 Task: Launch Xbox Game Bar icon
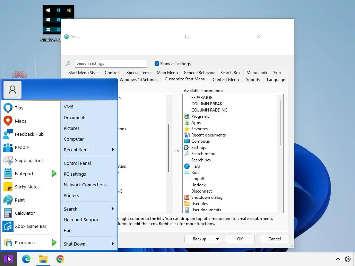8,226
